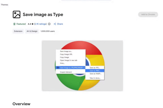163x108 pixels.
Task: Click the 'Save image as Type' title
Action: pos(43,15)
